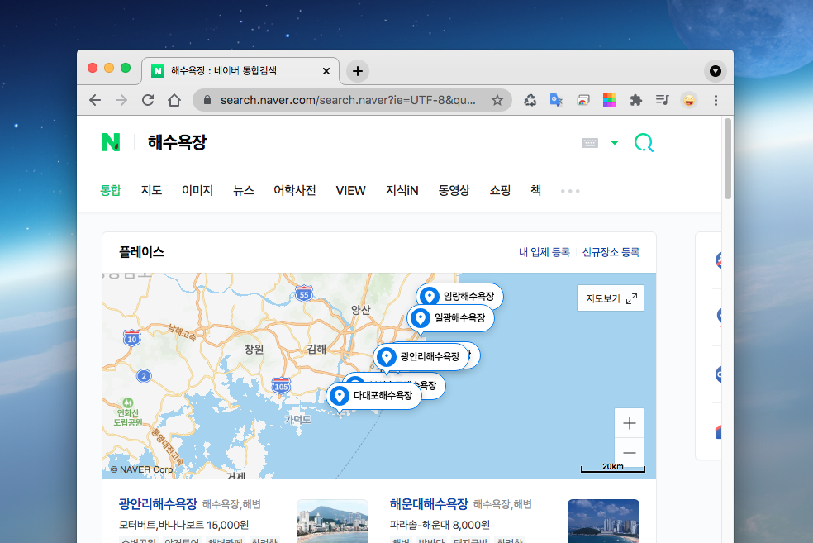This screenshot has height=543, width=813.
Task: Open the Chrome three-dot menu
Action: [716, 100]
